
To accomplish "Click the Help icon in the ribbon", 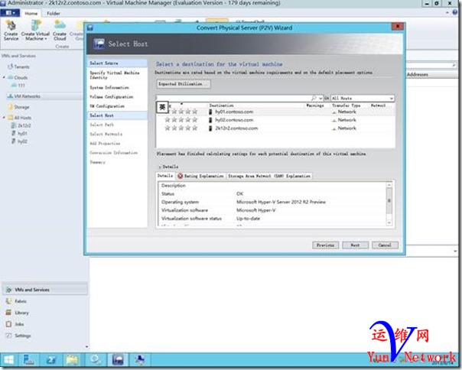I will coord(455,13).
